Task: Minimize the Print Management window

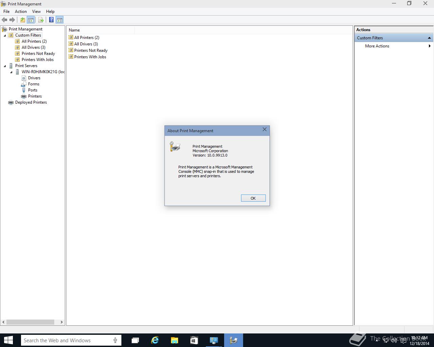Action: (394, 3)
